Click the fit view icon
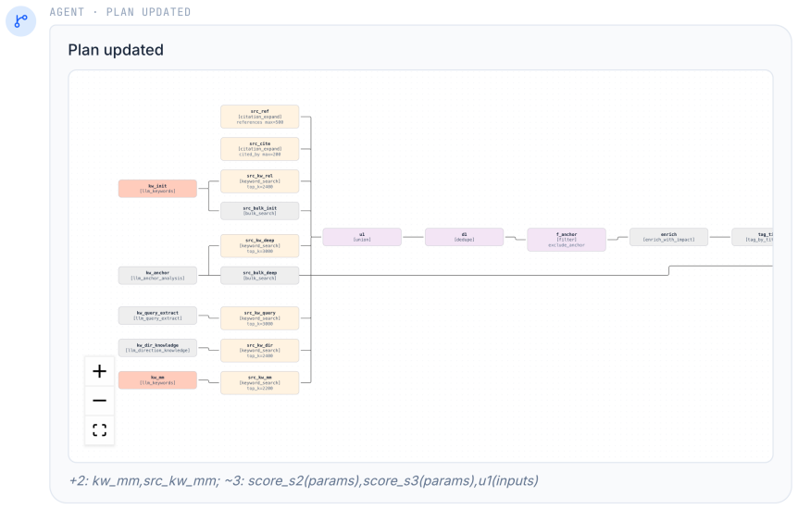The width and height of the screenshot is (798, 509). [99, 430]
